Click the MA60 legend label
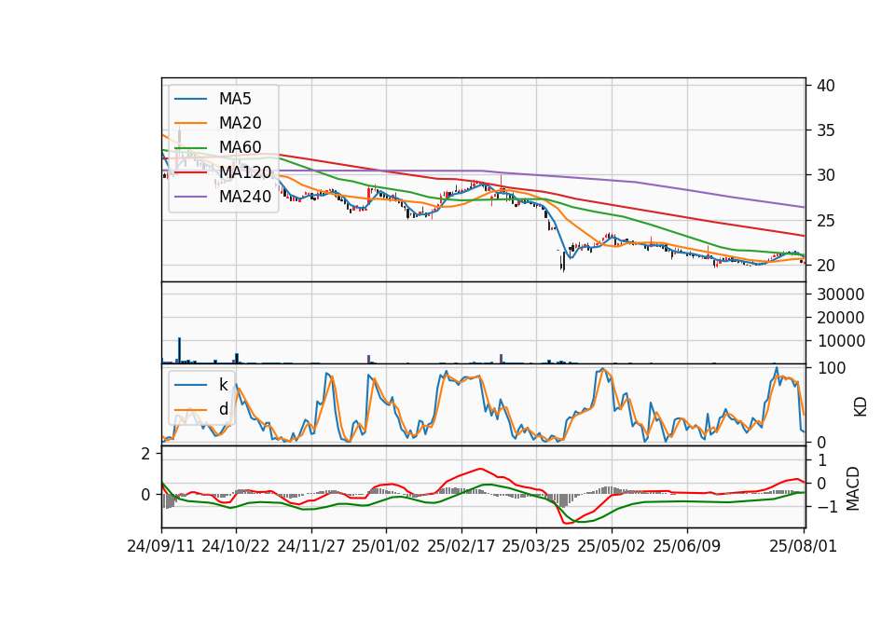895x643 pixels. pyautogui.click(x=240, y=147)
